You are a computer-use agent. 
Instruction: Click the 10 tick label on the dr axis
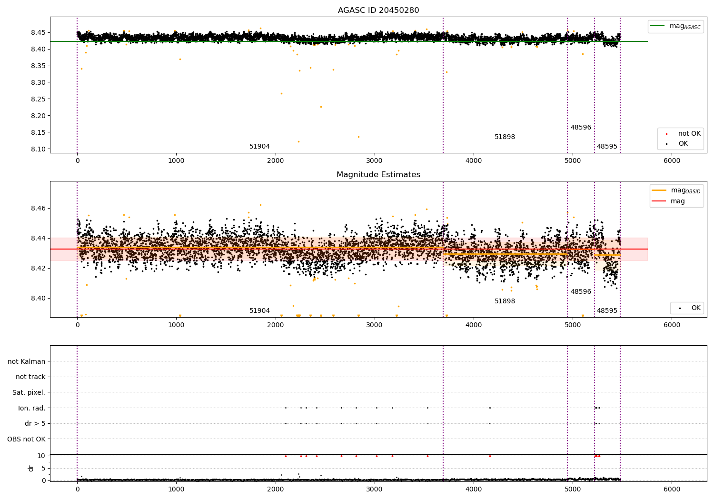(x=41, y=456)
